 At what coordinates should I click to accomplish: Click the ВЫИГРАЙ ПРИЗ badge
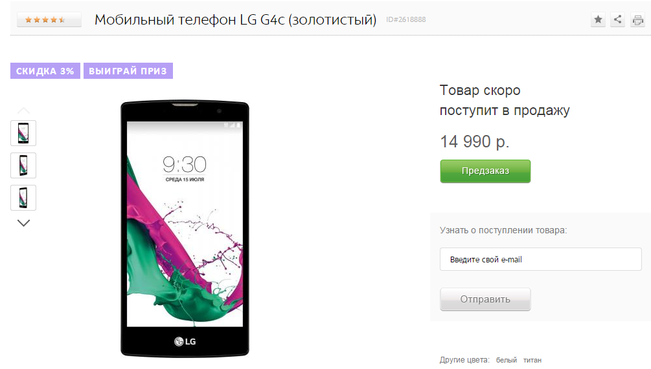pyautogui.click(x=128, y=71)
